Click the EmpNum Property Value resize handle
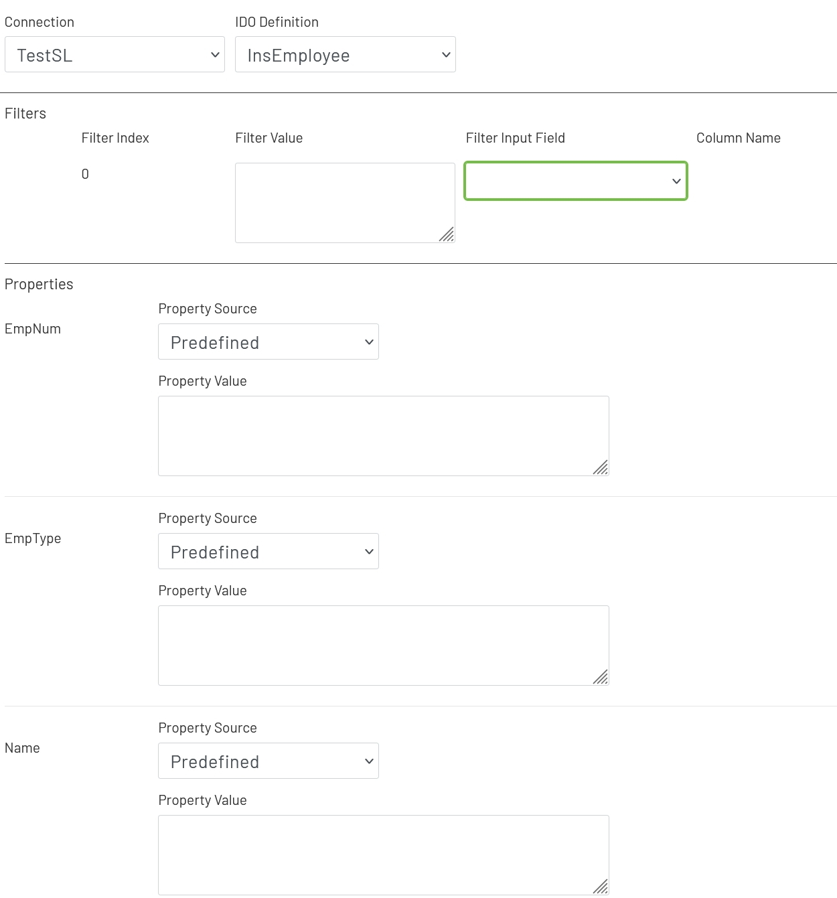The image size is (837, 898). (x=601, y=468)
